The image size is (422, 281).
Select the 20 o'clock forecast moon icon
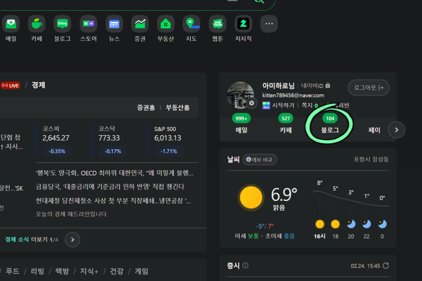[x=351, y=224]
